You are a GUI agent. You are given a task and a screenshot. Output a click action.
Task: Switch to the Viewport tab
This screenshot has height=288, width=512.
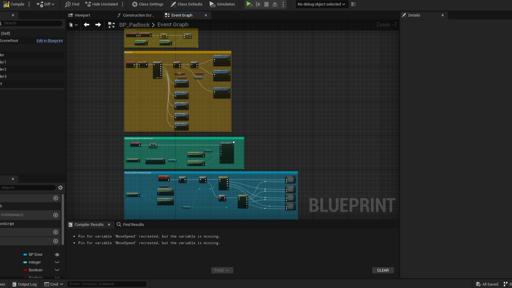[x=79, y=15]
